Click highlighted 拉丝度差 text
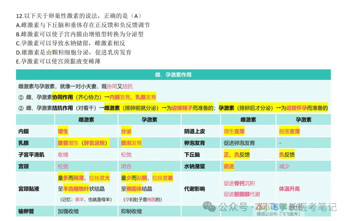The width and height of the screenshot is (348, 221). (x=162, y=178)
